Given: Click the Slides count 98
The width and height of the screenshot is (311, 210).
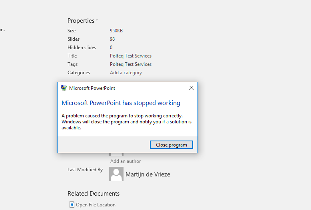Looking at the screenshot, I should click(112, 39).
